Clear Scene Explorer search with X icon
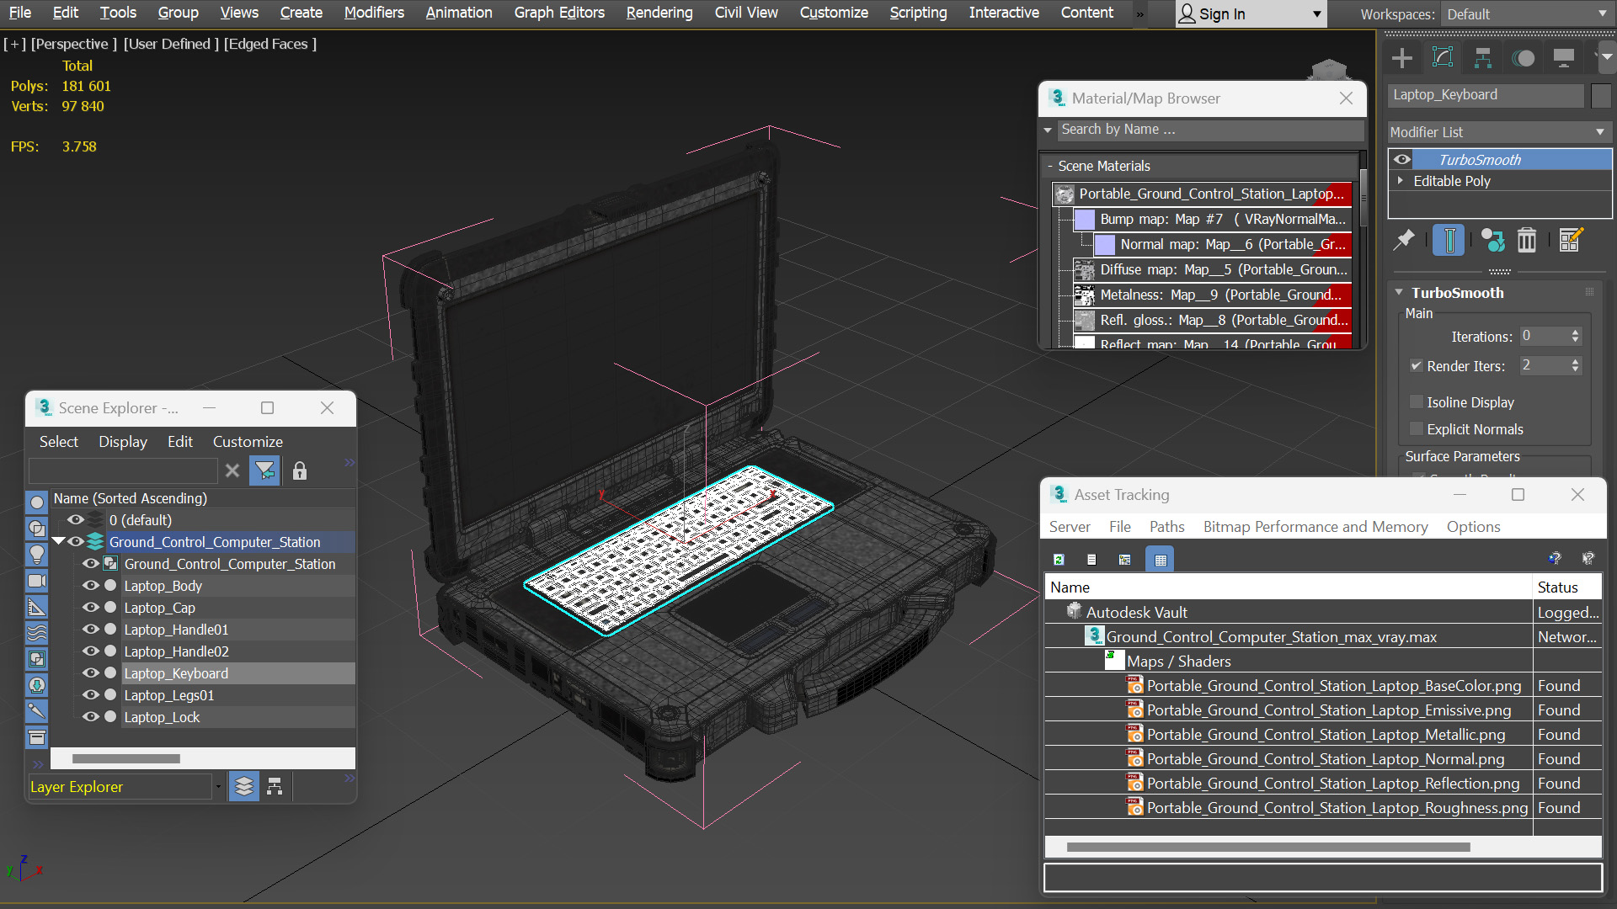Image resolution: width=1617 pixels, height=909 pixels. 232,470
